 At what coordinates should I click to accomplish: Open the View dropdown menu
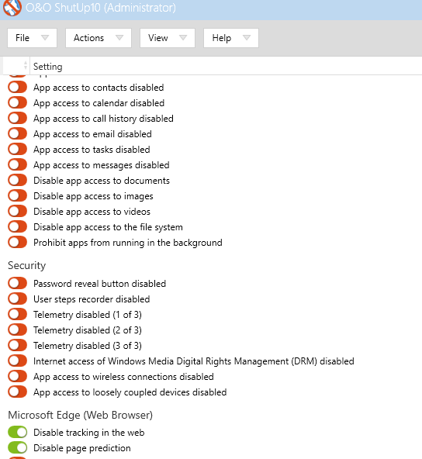[x=168, y=38]
